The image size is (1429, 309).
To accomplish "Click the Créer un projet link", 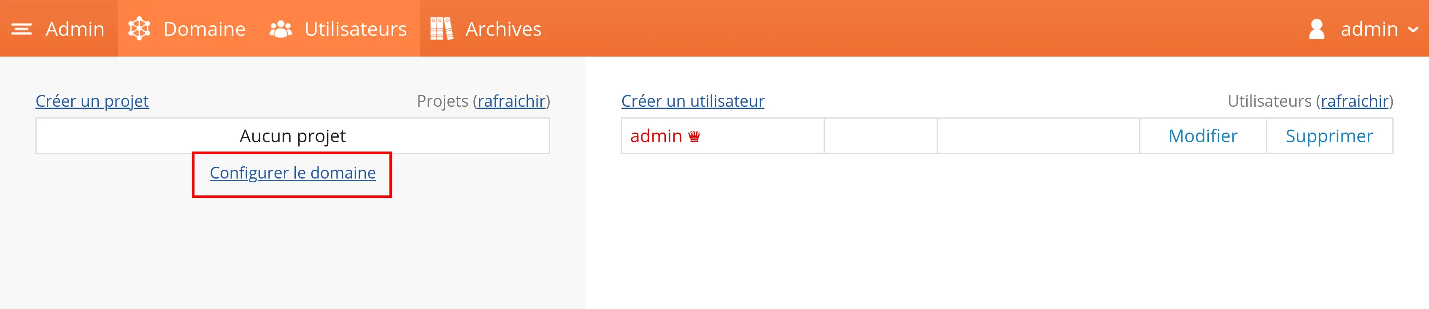I will 92,101.
